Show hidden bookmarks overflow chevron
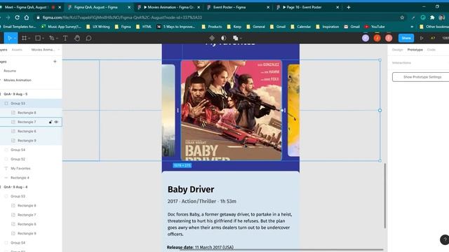 (412, 27)
